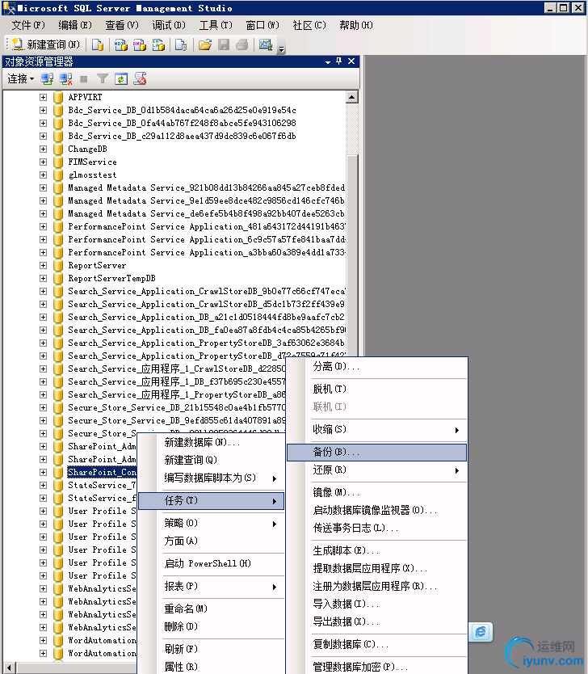The width and height of the screenshot is (588, 674).
Task: Choose 启动 PowerShell(H) entry
Action: tap(212, 563)
